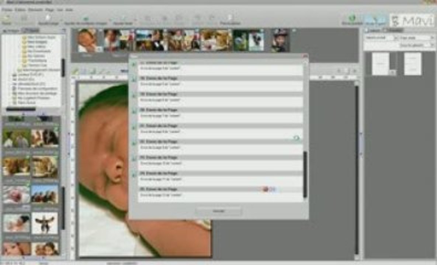Click the upload dialog vertical scrollbar
Image resolution: width=437 pixels, height=265 pixels.
305,174
